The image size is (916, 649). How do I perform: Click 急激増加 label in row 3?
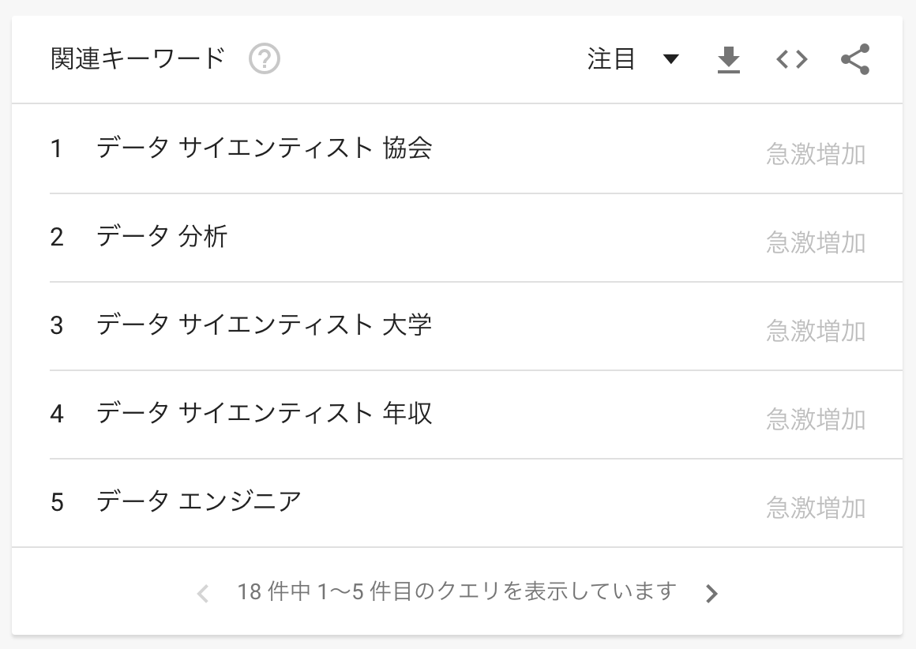[x=815, y=331]
